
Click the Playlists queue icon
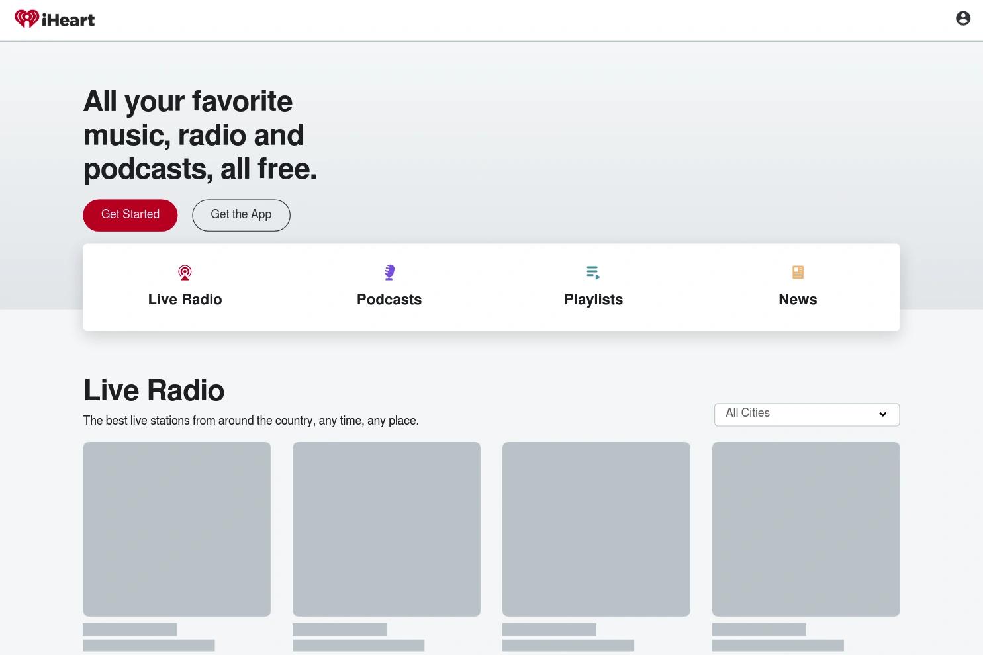(x=593, y=272)
